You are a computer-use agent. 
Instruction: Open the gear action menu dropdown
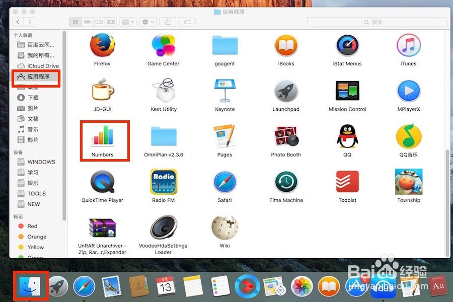tap(148, 22)
